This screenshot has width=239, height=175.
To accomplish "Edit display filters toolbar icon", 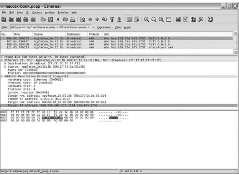I will tap(185, 19).
